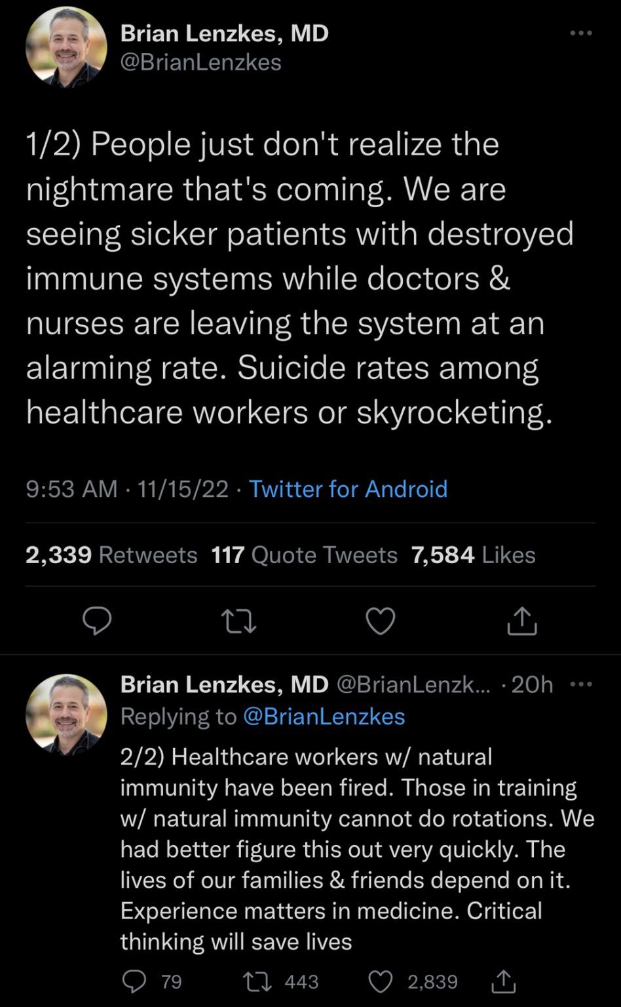
Task: Share the 2/2 reply tweet
Action: 503,981
